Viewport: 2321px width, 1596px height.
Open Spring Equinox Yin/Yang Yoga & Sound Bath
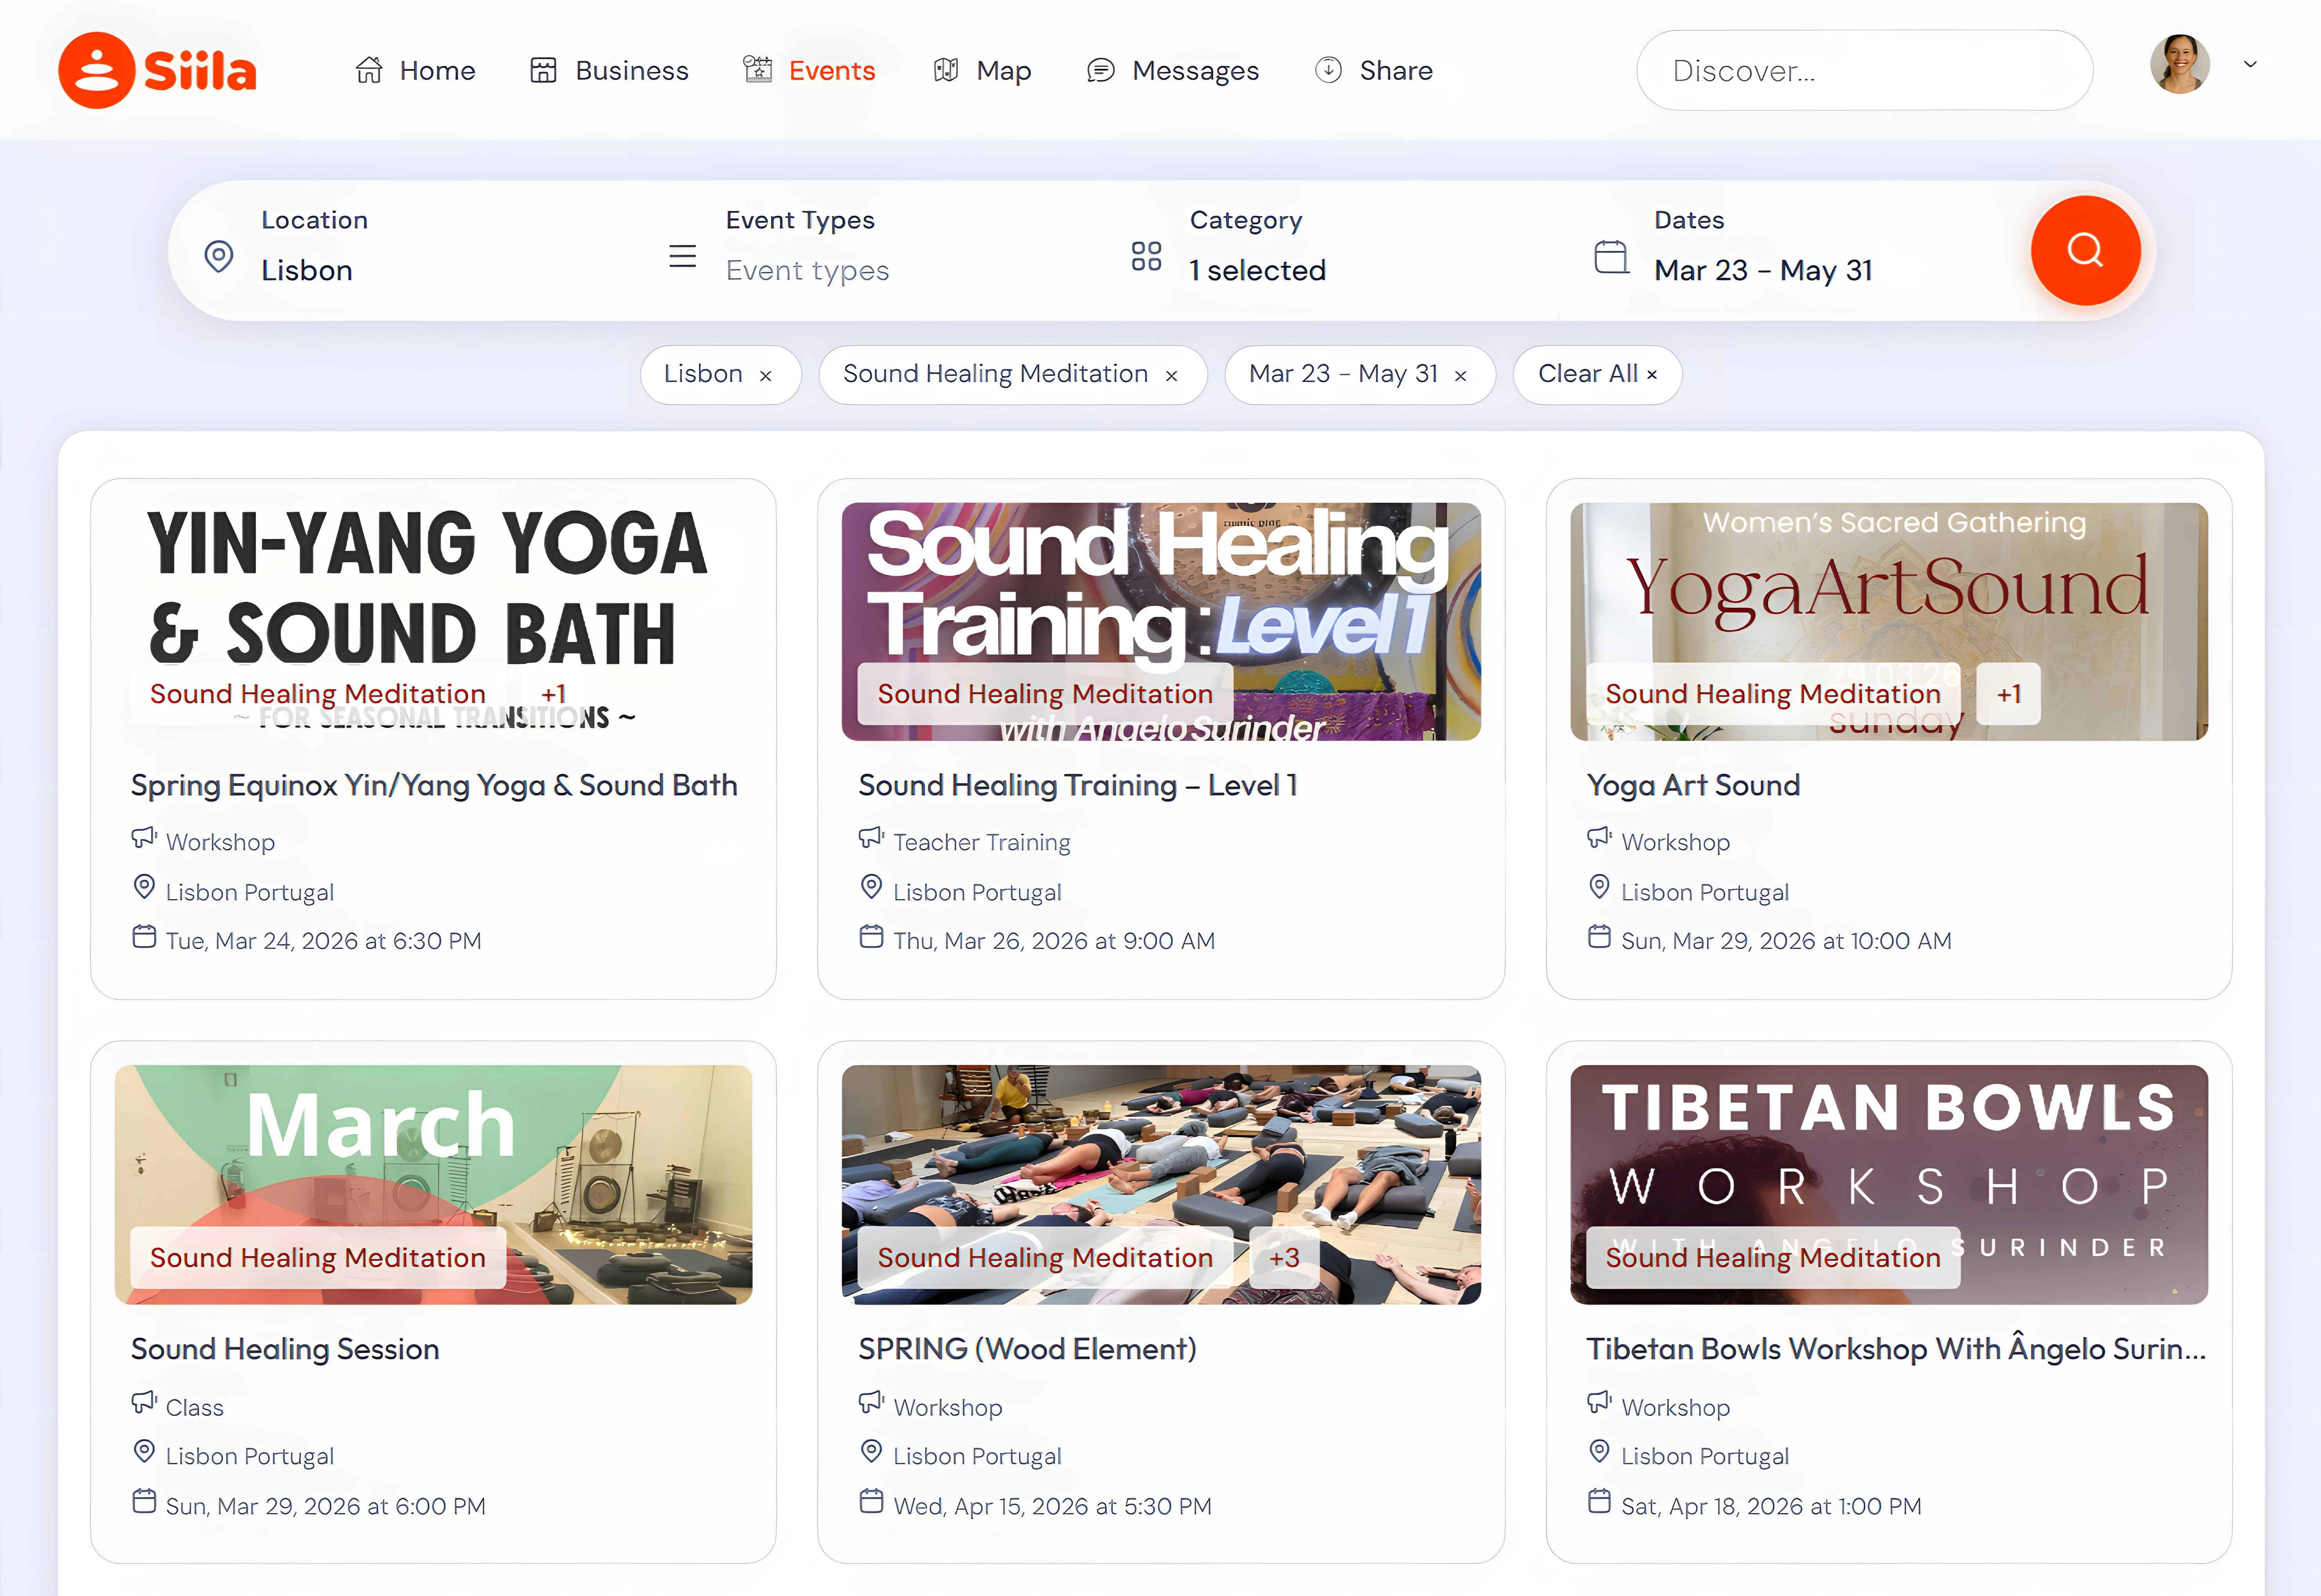(x=434, y=786)
